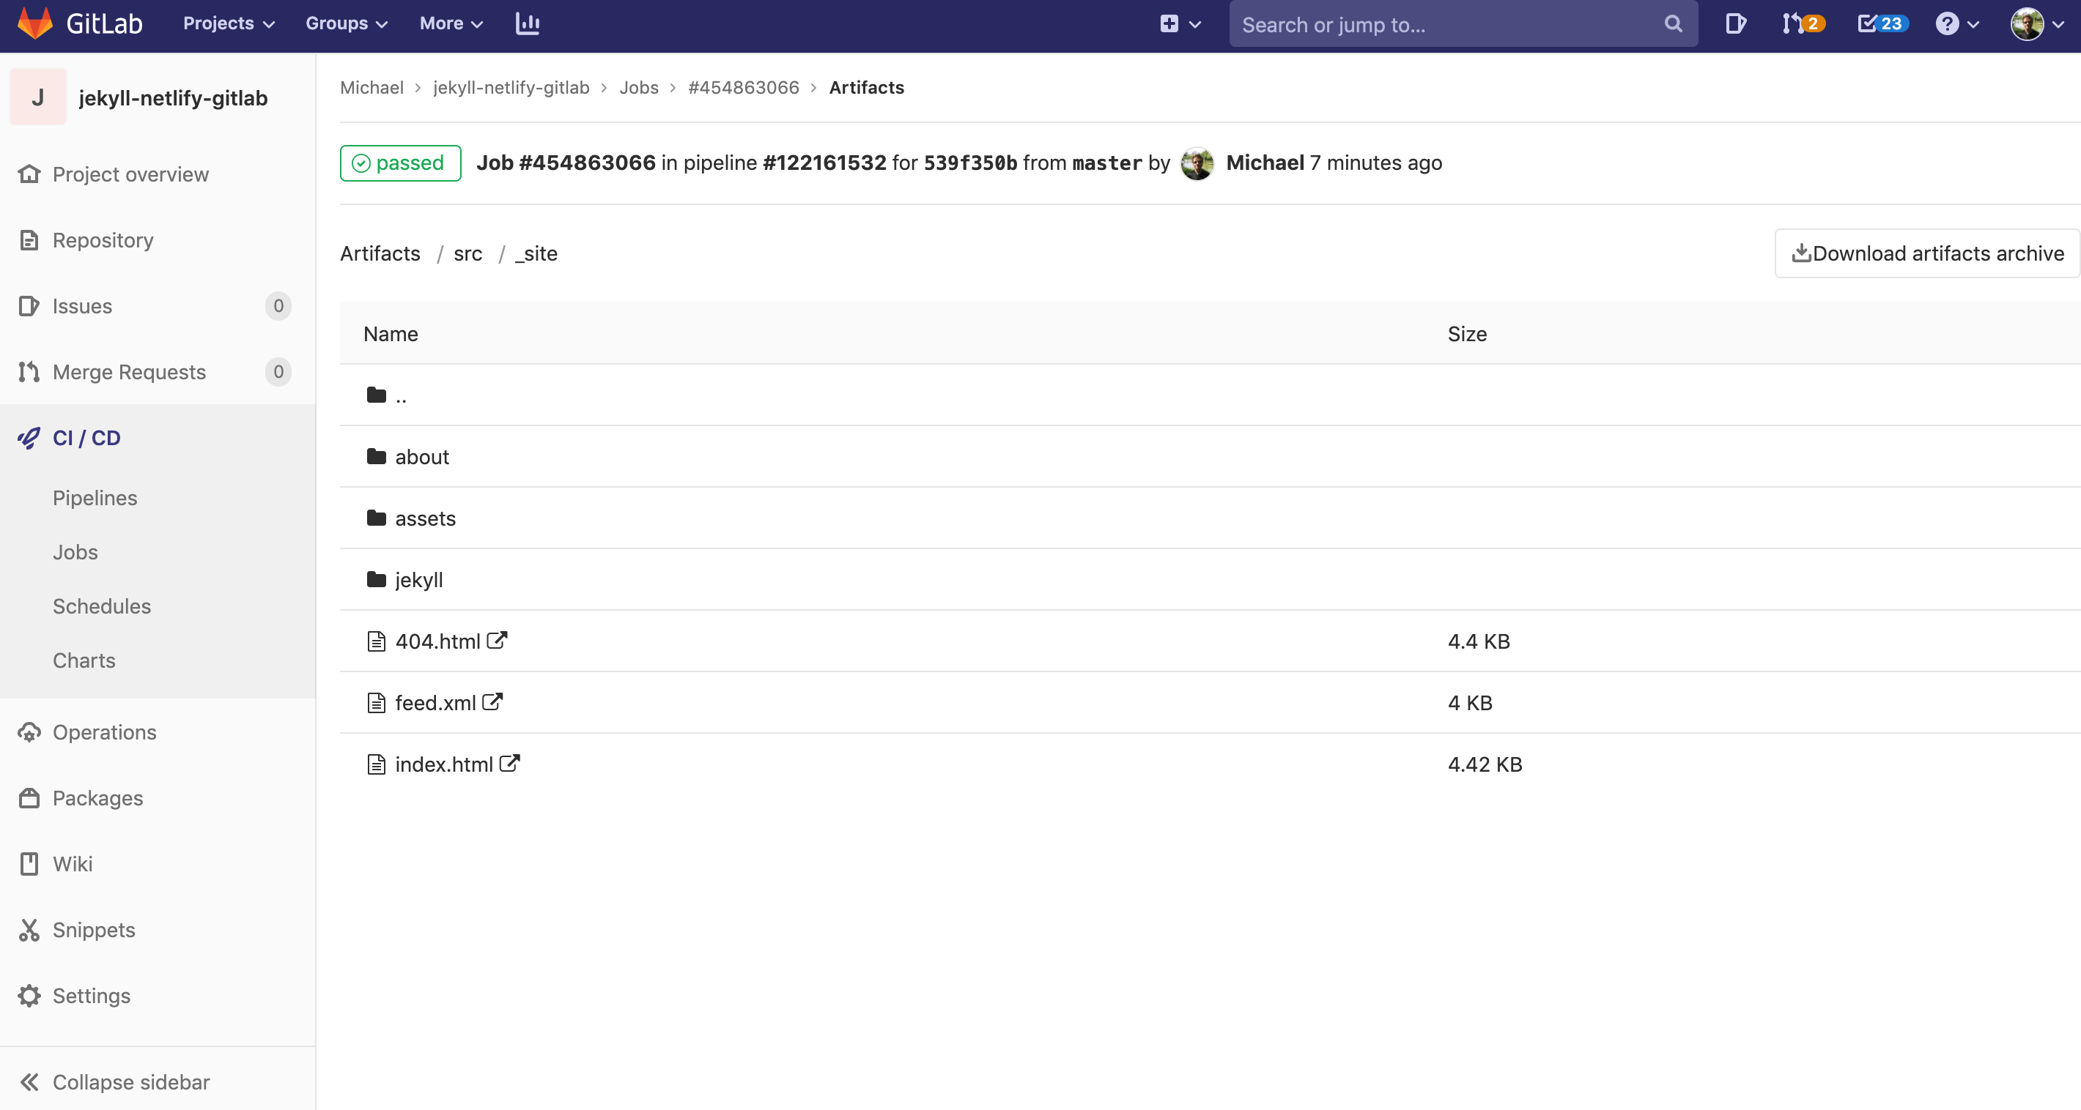Expand the More dropdown in navigation bar

point(450,23)
